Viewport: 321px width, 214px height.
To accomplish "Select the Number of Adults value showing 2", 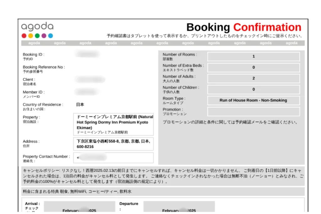I will (x=254, y=78).
